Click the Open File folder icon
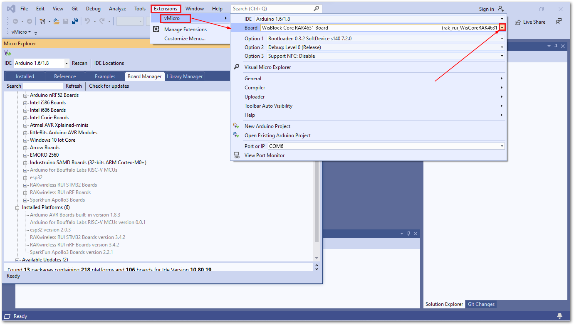 tap(56, 21)
